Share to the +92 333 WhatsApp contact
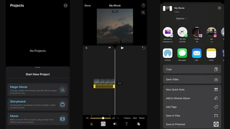Viewport: 230px width, 129px height. click(182, 35)
